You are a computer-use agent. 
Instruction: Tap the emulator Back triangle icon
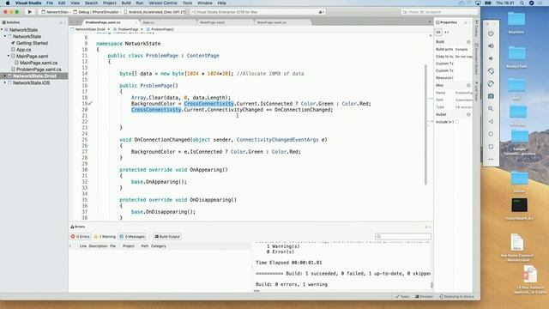coord(491,121)
